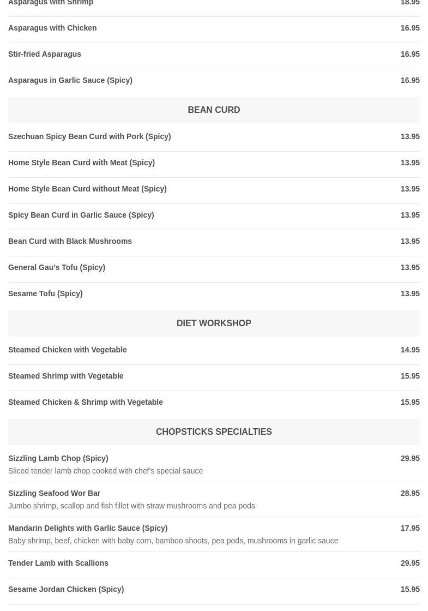The width and height of the screenshot is (428, 611).
Task: Choose Steamed Chicken & Shrimp with Vegetable
Action: point(86,402)
